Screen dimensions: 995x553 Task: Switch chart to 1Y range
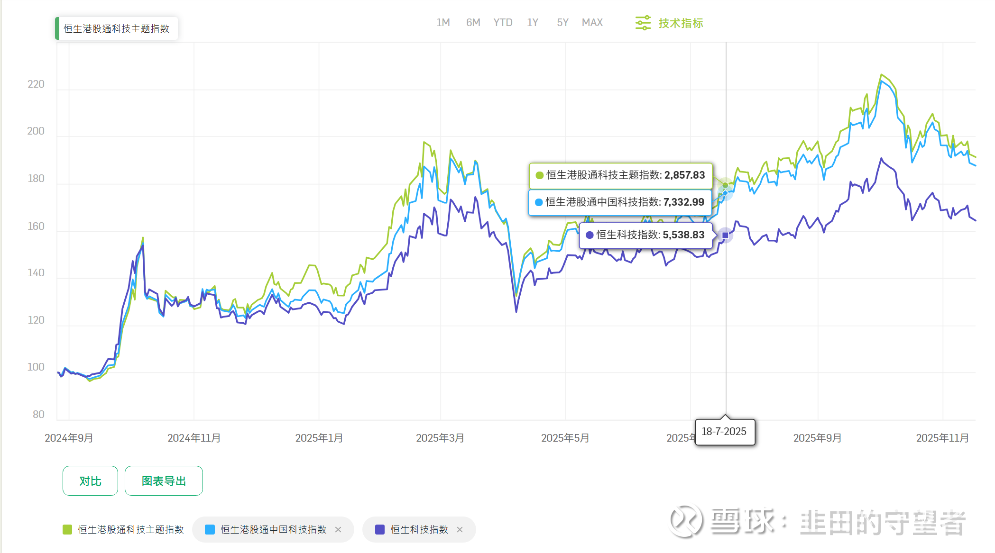(533, 23)
